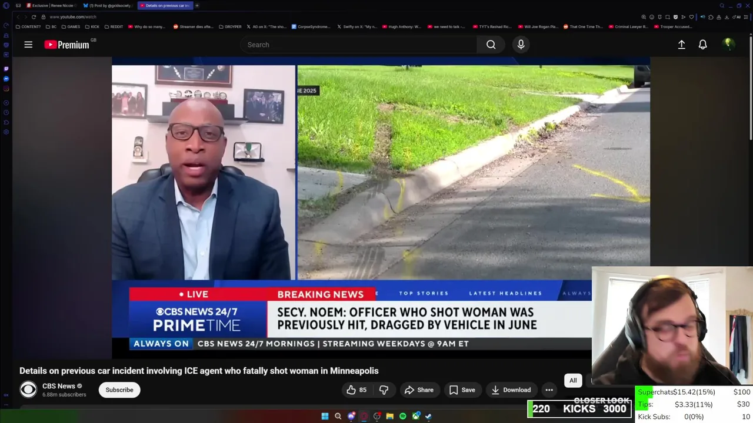This screenshot has width=753, height=423.
Task: Subscribe to CBS News channel
Action: click(x=119, y=390)
